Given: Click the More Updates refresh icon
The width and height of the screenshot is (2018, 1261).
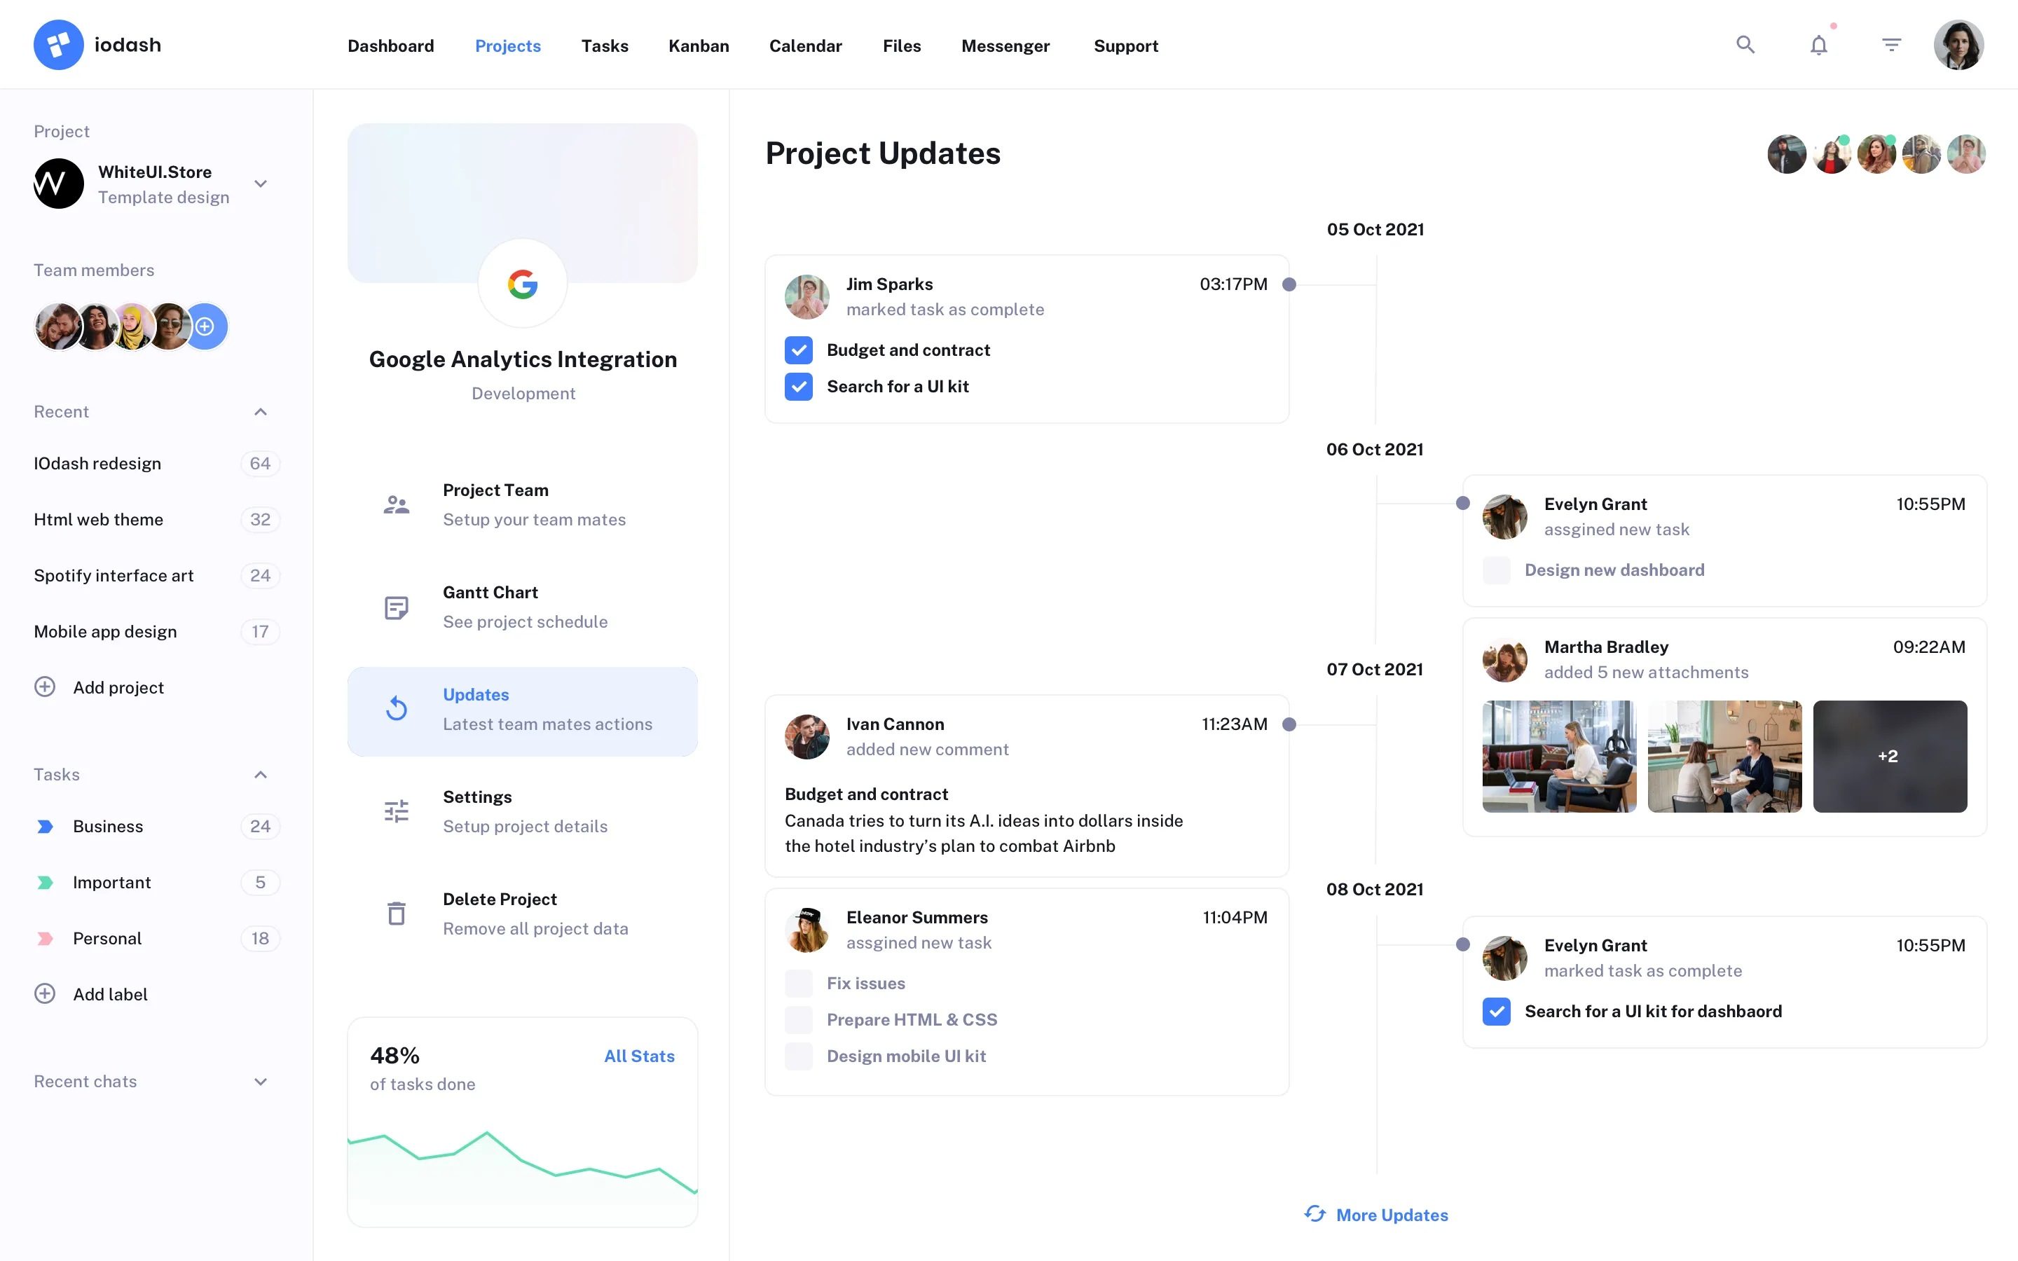Looking at the screenshot, I should coord(1316,1215).
